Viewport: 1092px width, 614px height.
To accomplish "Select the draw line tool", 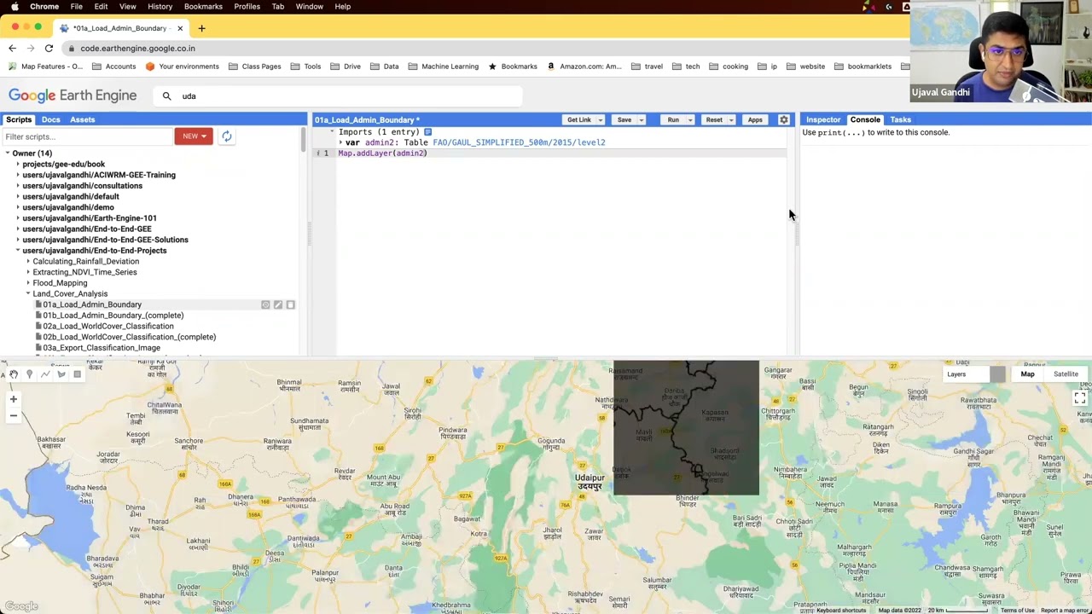I will (x=45, y=374).
